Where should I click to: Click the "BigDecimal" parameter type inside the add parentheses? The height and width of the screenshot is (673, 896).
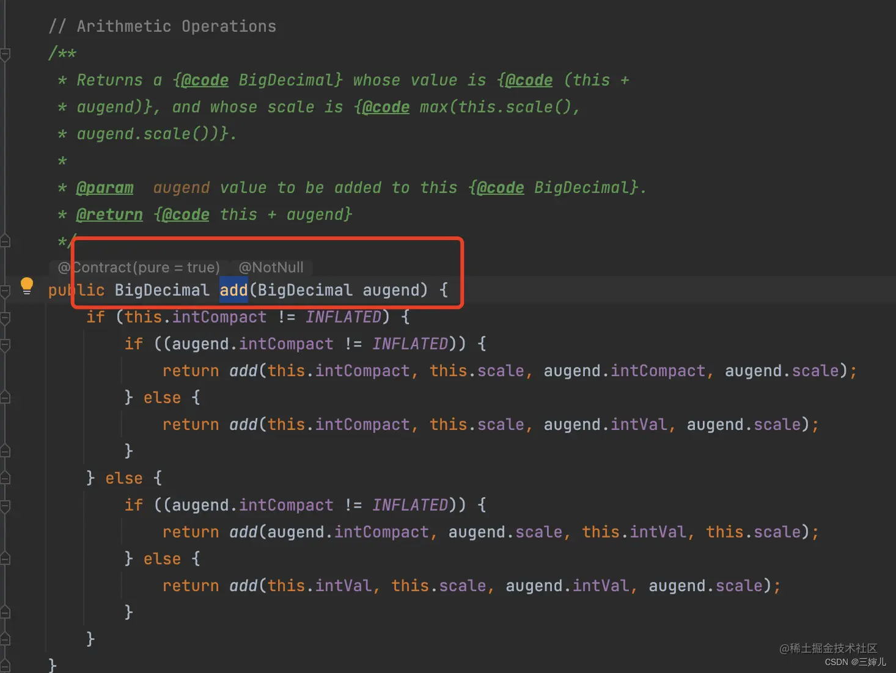click(x=305, y=290)
